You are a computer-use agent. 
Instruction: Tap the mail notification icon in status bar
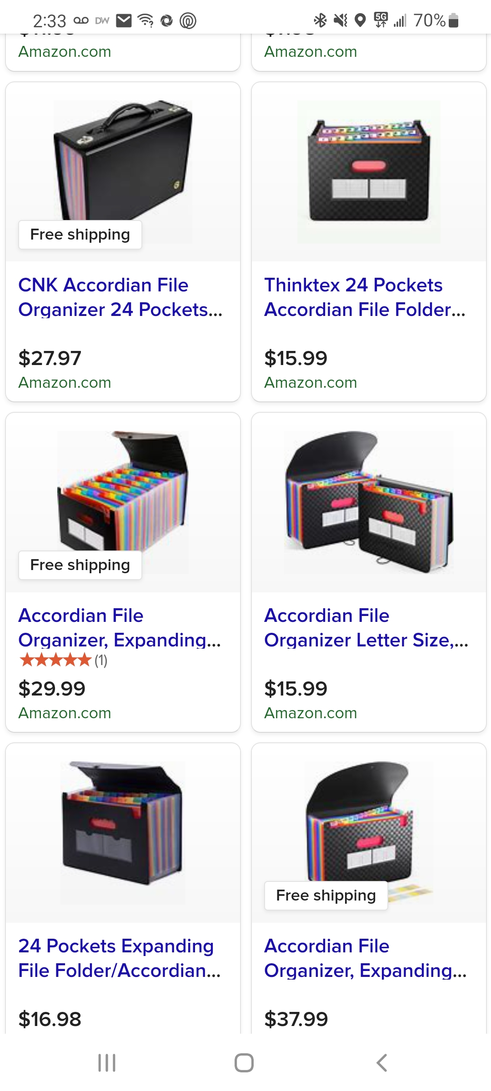(x=124, y=20)
